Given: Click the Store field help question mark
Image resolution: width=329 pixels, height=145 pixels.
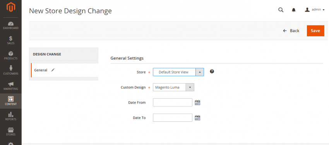Looking at the screenshot, I should 212,72.
